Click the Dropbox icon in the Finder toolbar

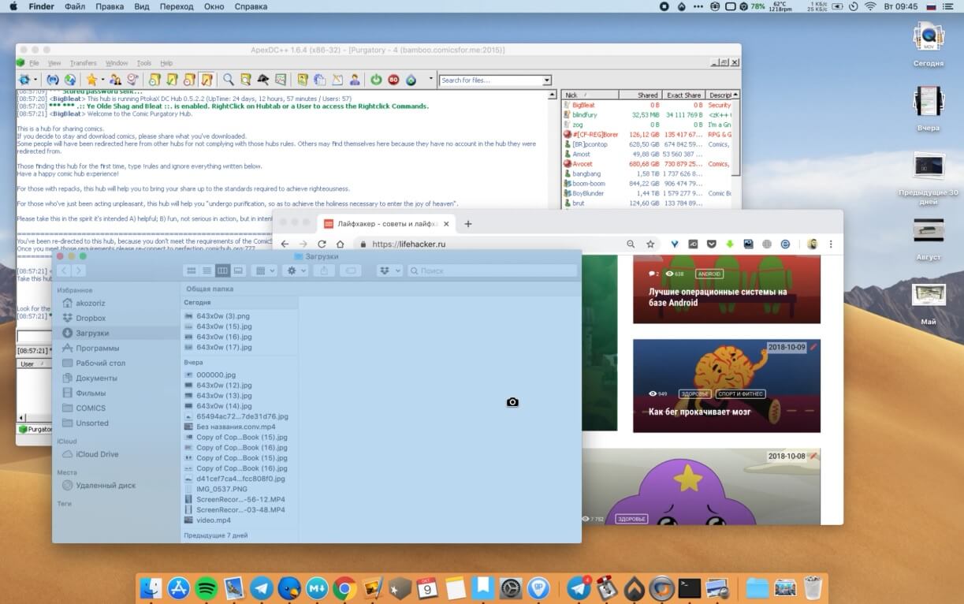tap(385, 270)
